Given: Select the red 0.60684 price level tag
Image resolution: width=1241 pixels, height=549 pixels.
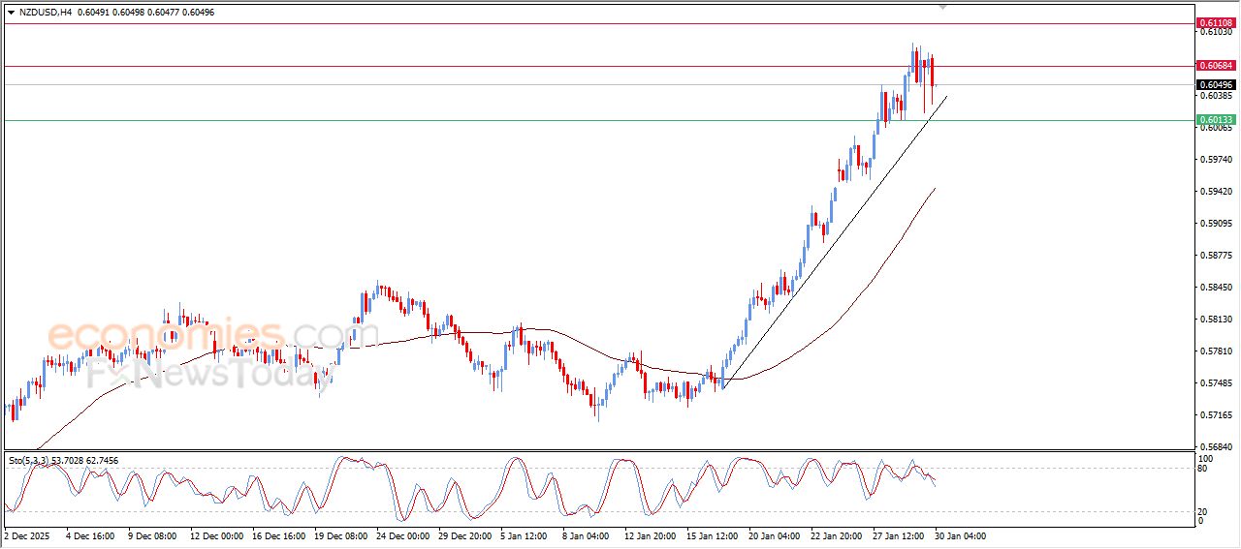Looking at the screenshot, I should pyautogui.click(x=1215, y=66).
